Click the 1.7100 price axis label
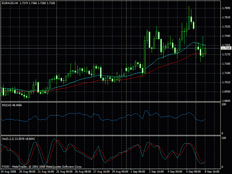The width and height of the screenshot is (232, 174). point(226,73)
